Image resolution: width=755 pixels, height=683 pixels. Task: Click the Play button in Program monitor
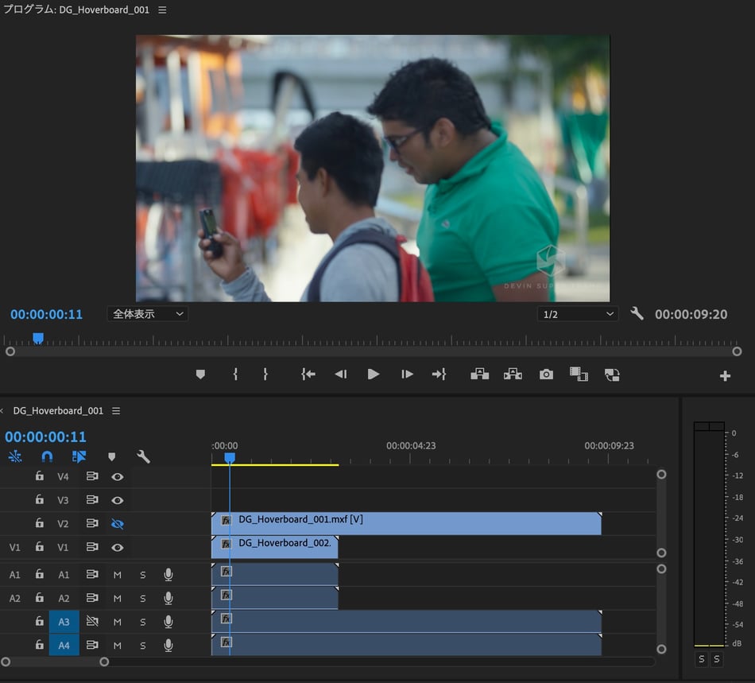point(374,374)
